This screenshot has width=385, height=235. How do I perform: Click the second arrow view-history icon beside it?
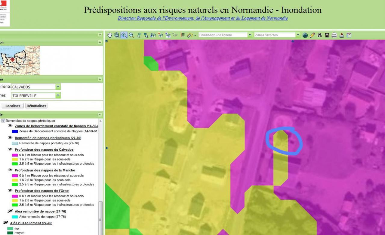click(x=146, y=35)
